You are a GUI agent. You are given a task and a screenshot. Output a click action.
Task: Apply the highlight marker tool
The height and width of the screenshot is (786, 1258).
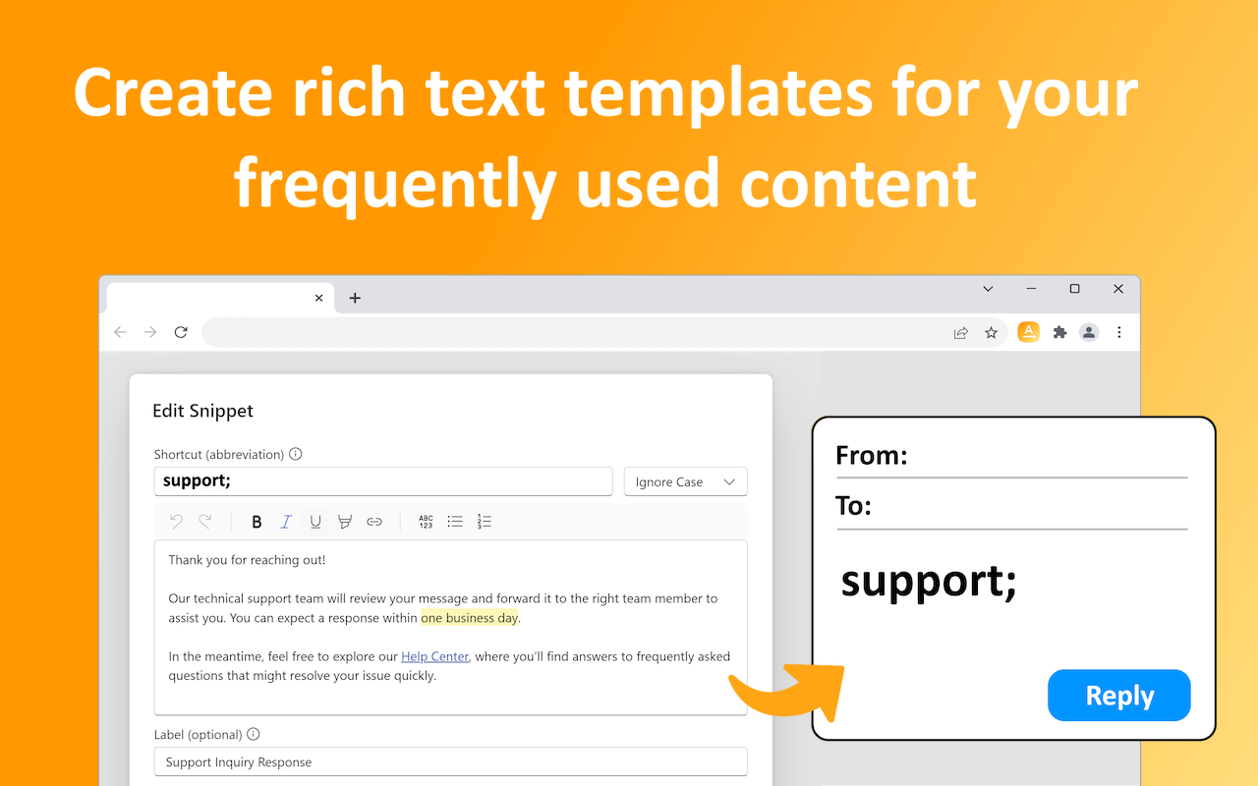pos(345,522)
